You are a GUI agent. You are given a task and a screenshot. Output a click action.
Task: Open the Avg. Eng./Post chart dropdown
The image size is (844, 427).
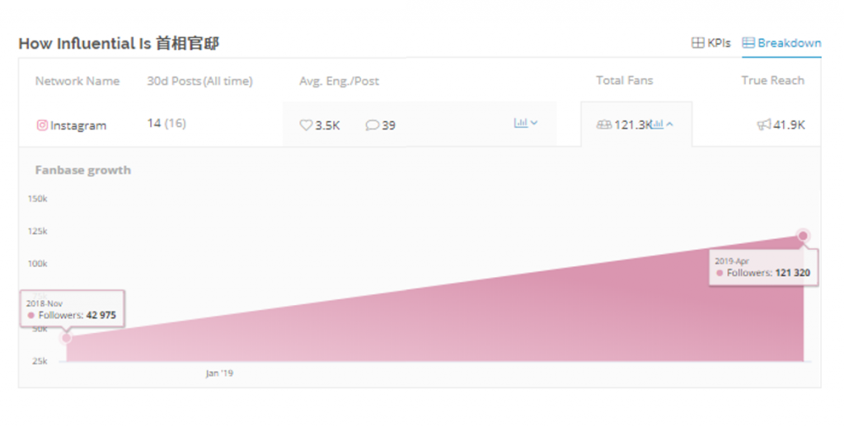(526, 123)
